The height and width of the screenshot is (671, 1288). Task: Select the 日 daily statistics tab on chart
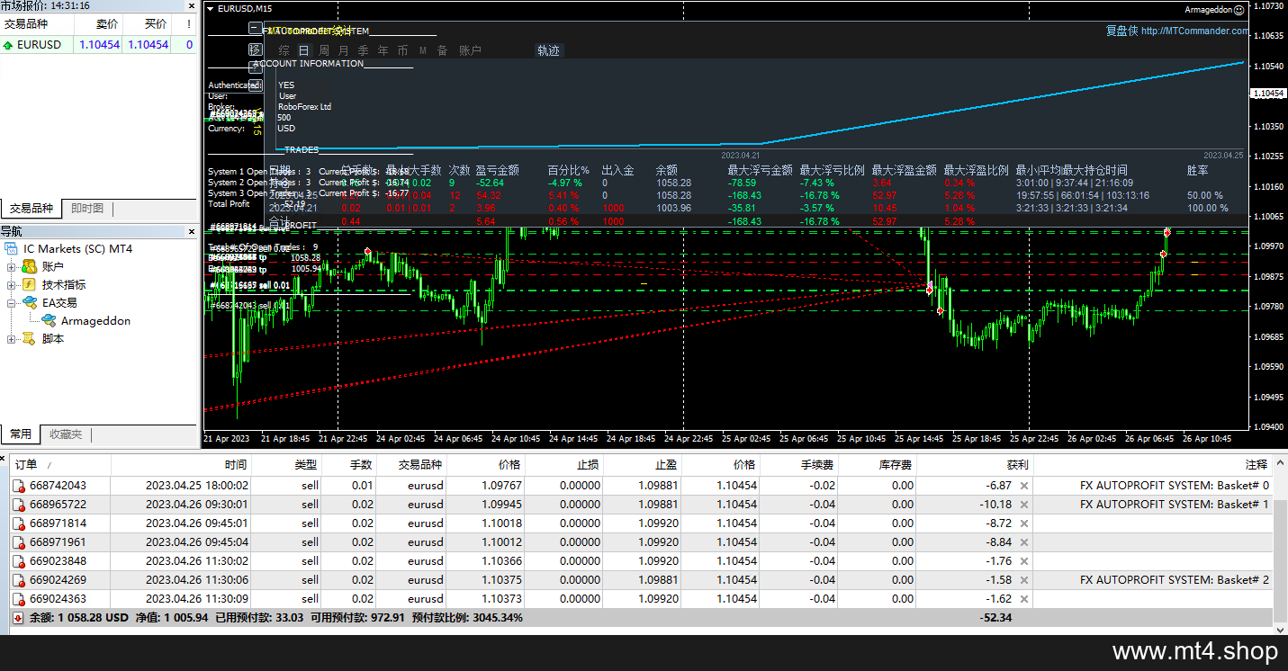click(303, 50)
